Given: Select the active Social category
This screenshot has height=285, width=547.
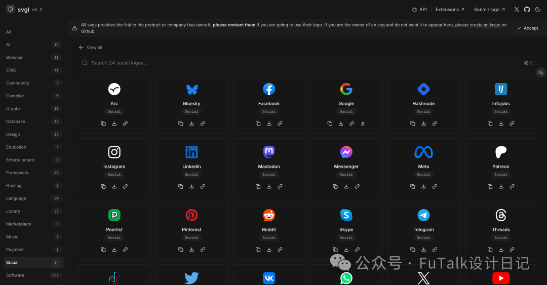Looking at the screenshot, I should [34, 262].
